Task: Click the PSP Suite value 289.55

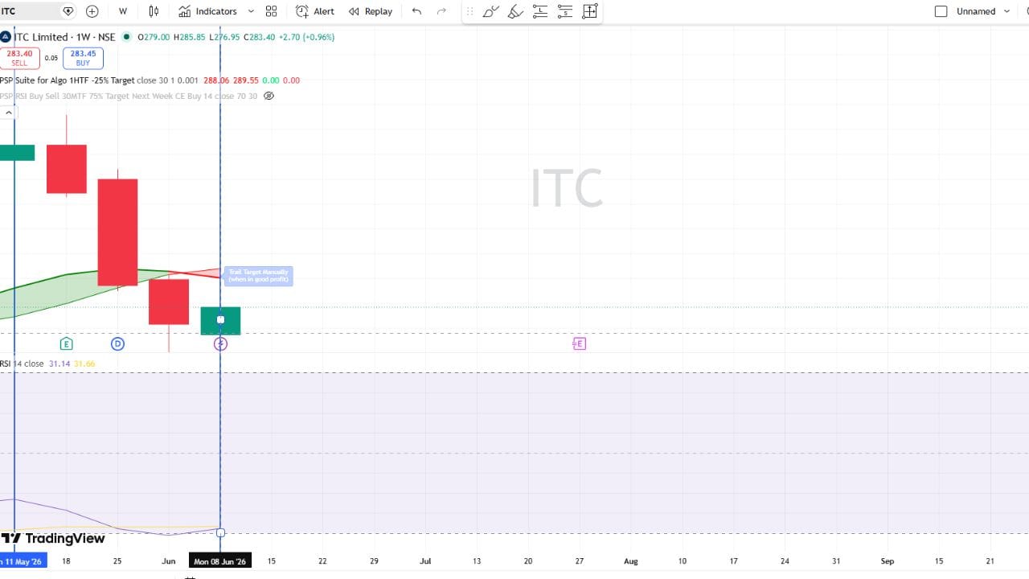Action: point(246,80)
